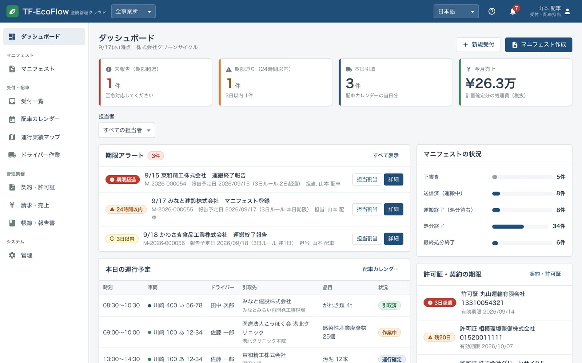Click 詳細 for かわさき食品工業株式会社 alert

(393, 238)
